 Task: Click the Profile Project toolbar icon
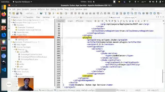pos(66,13)
